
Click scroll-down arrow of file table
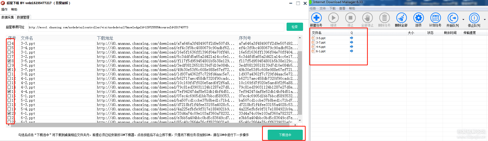pyautogui.click(x=300, y=120)
